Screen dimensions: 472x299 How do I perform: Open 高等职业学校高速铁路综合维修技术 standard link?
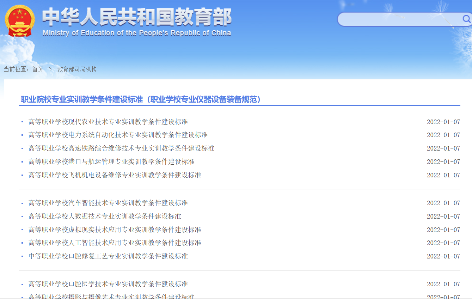(x=122, y=148)
